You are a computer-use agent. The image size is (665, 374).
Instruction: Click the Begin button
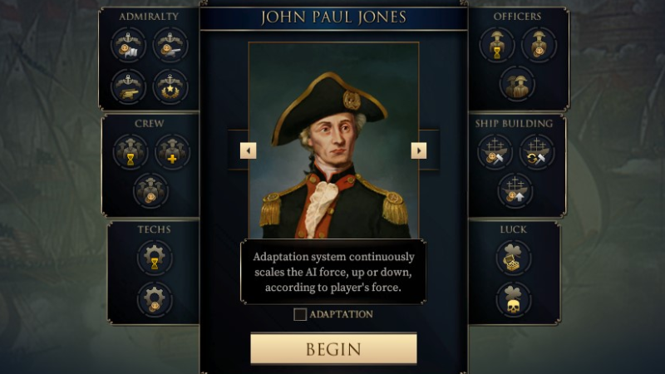[333, 348]
